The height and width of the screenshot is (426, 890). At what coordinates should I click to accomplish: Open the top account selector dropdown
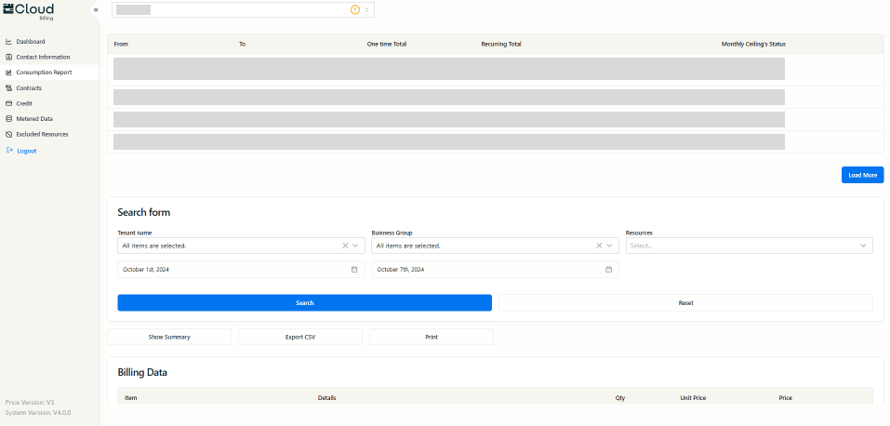242,9
